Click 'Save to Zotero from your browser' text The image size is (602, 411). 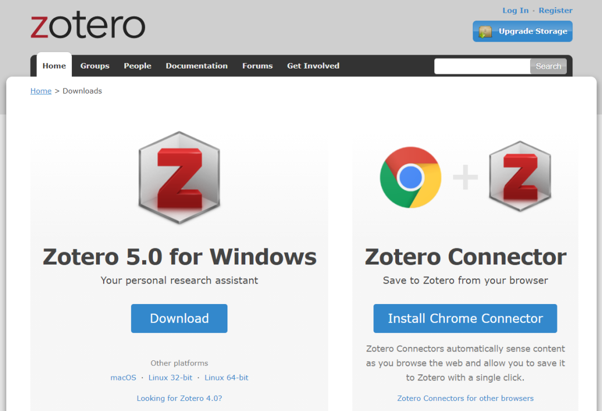(x=465, y=281)
